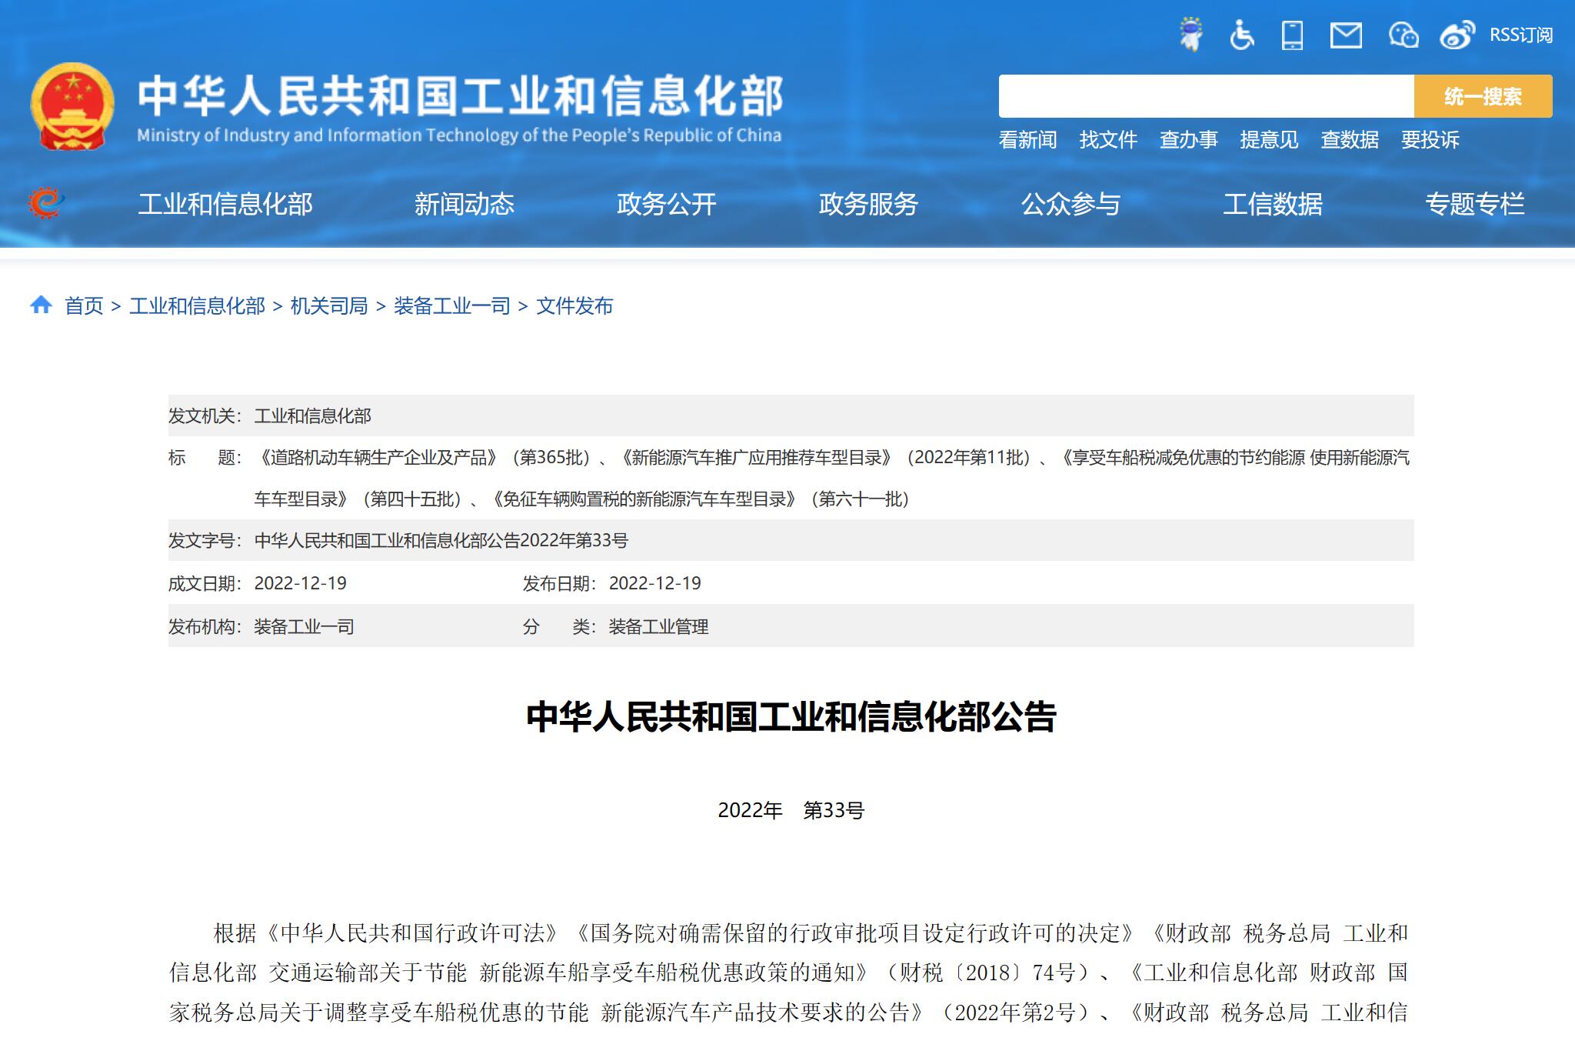Screen dimensions: 1575x1041
Task: Click the 发布机构 value 装备工业一司
Action: click(304, 626)
